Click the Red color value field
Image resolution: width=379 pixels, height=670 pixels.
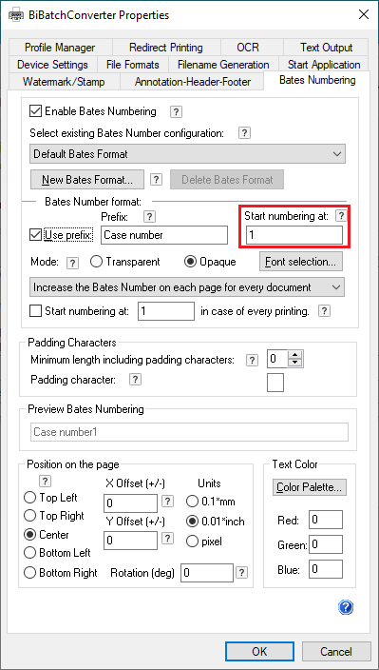[326, 520]
